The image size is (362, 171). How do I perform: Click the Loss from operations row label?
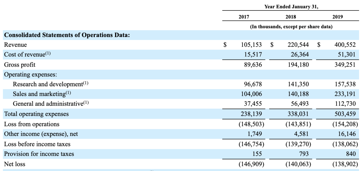[32, 124]
